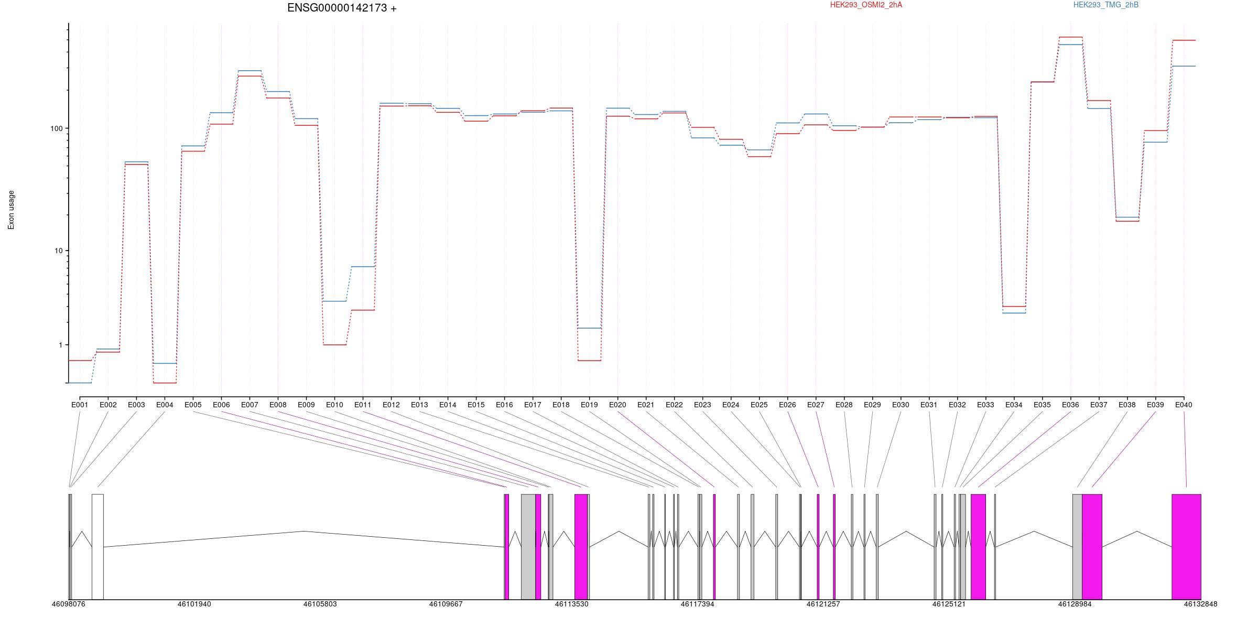1258x629 pixels.
Task: Click exon label E018
Action: 561,405
